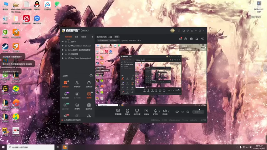The width and height of the screenshot is (267, 150).
Task: Open the microphone dropdown arrow
Action: point(159,111)
